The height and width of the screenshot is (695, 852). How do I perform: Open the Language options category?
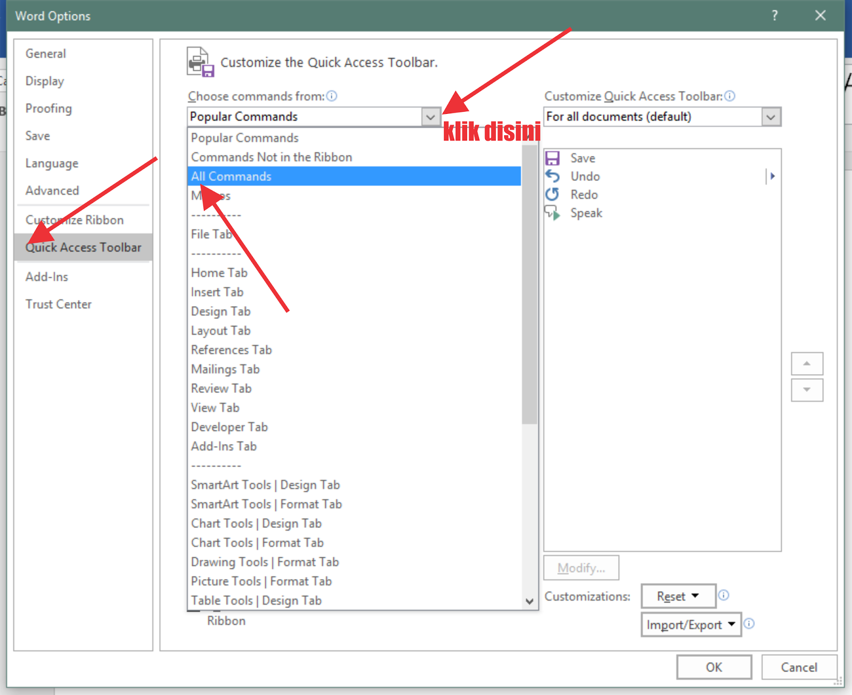(83, 163)
